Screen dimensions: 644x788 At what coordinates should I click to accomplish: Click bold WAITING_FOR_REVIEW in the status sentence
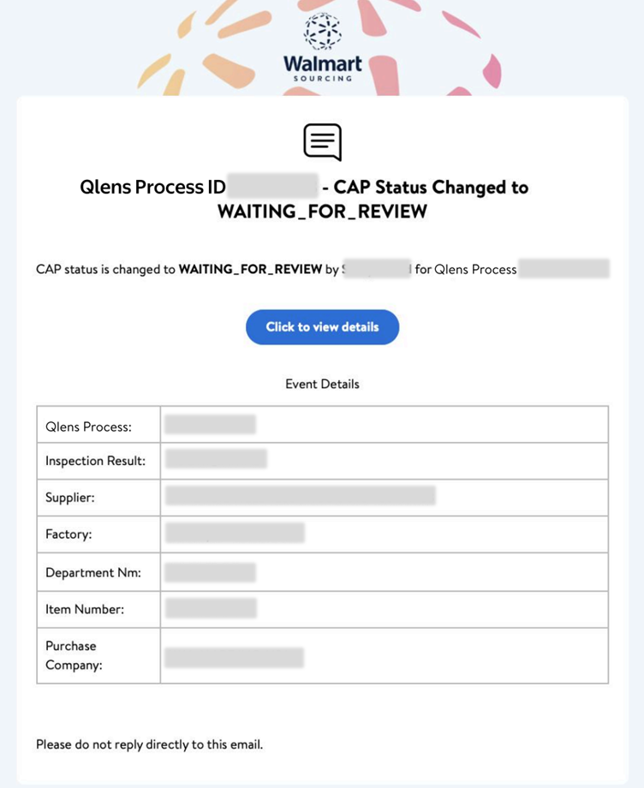(x=250, y=270)
